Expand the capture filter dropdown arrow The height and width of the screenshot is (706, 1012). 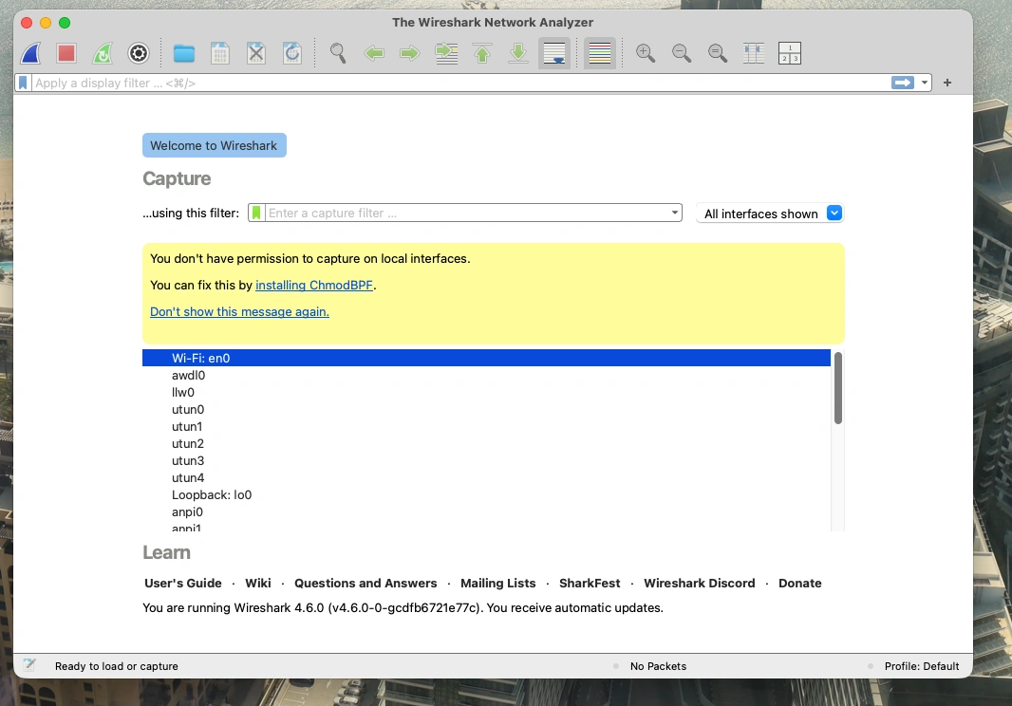[675, 214]
